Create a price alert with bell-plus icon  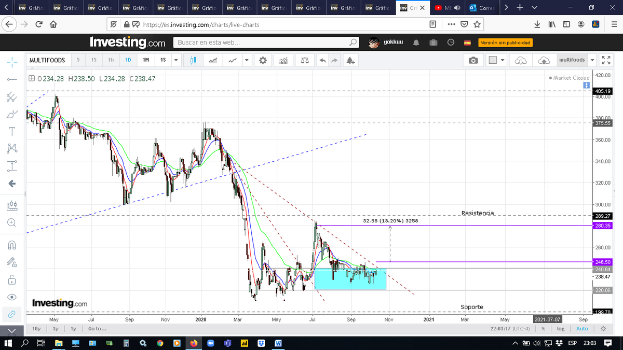(351, 60)
